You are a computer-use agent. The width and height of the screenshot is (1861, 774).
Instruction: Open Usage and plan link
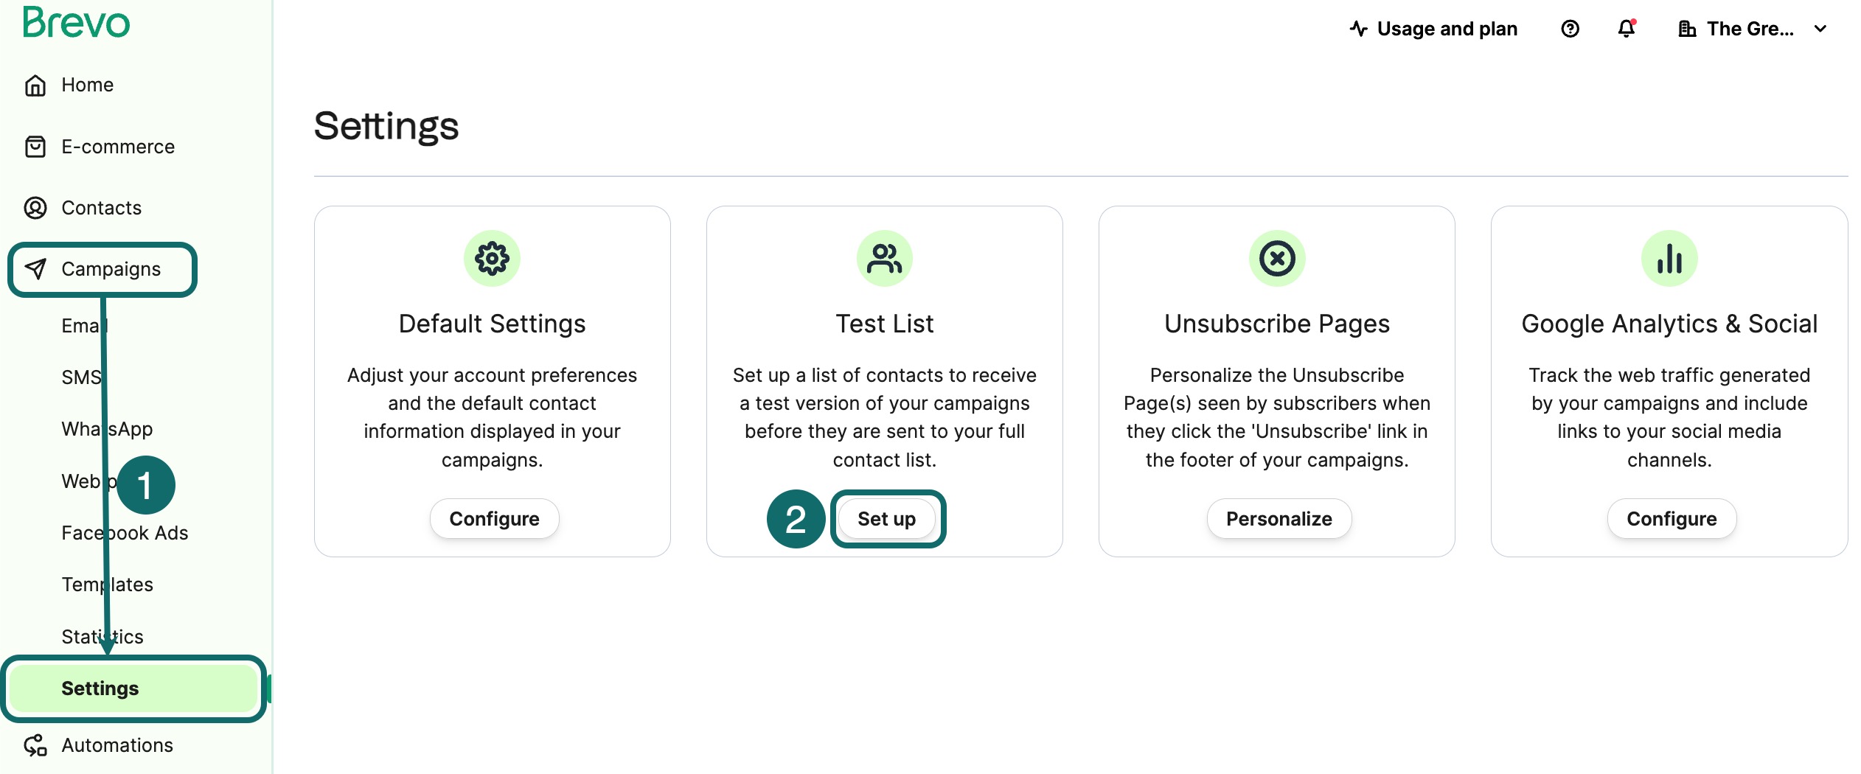click(x=1433, y=29)
